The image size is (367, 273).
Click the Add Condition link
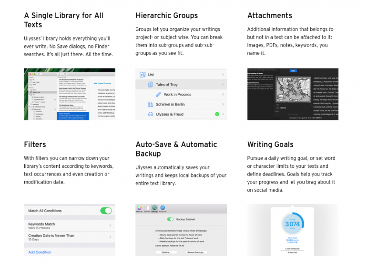coord(40,252)
